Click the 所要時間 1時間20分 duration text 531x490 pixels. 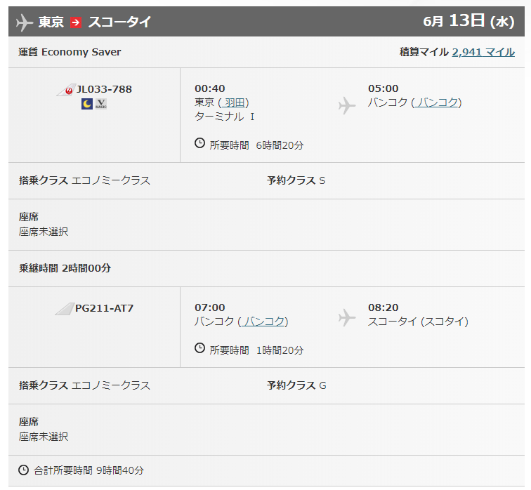[256, 350]
